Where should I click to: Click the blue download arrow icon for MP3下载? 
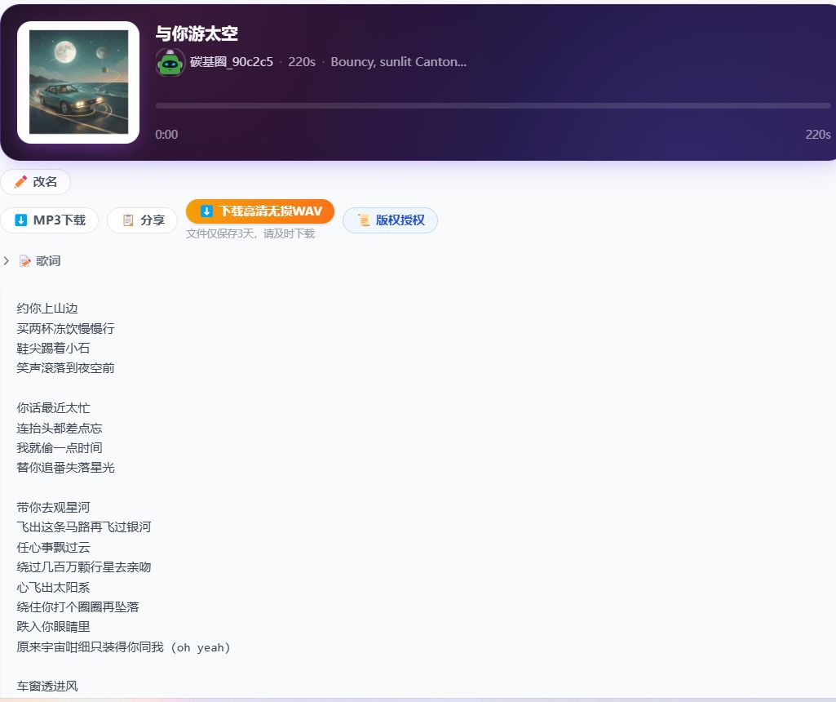click(20, 220)
